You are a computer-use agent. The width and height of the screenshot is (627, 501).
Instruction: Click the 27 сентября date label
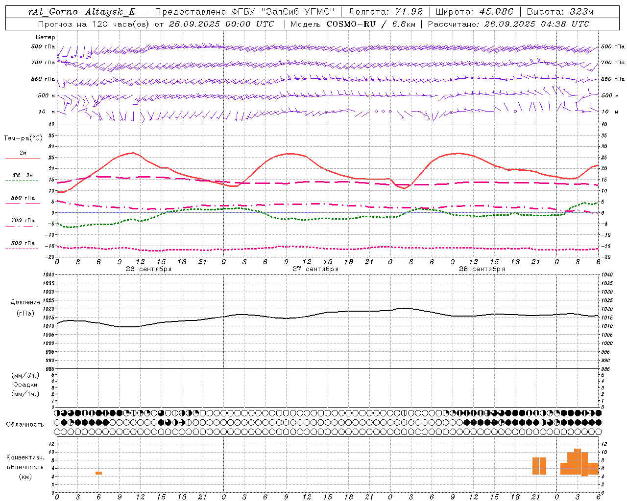[x=315, y=269]
